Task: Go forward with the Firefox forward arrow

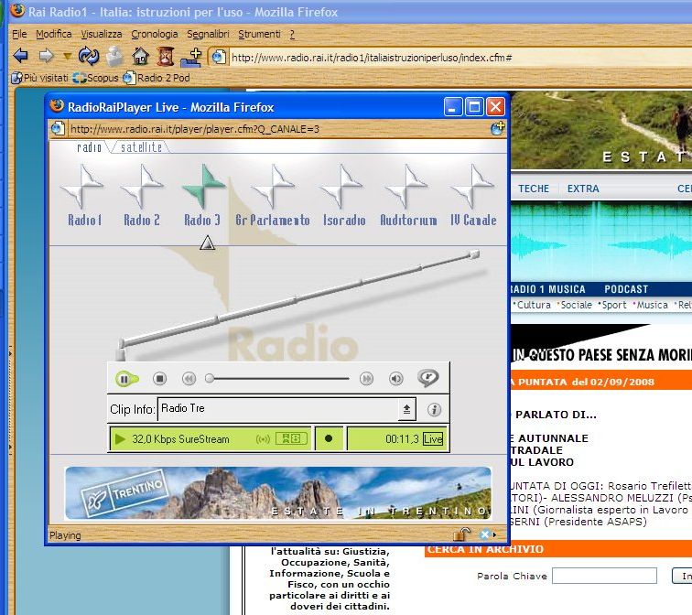Action: coord(46,56)
